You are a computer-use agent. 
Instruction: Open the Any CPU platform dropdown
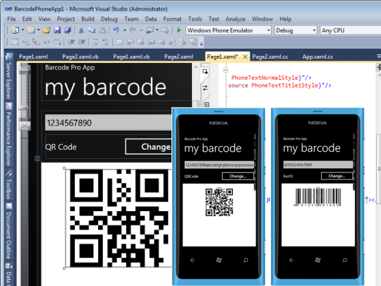(351, 30)
